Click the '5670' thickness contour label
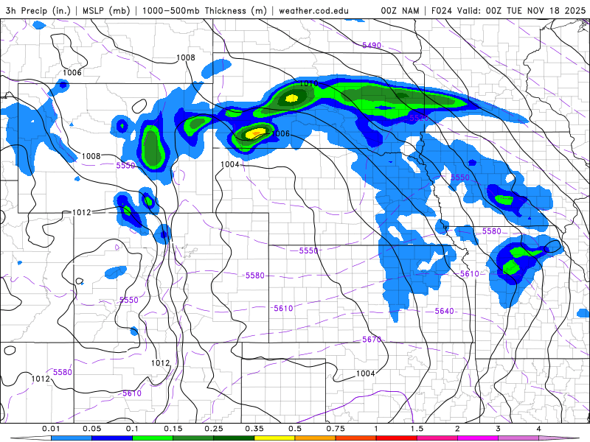 tap(372, 340)
